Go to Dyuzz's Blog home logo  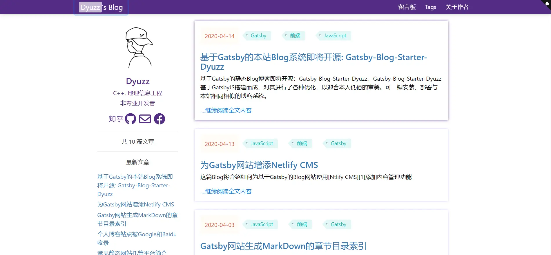click(101, 7)
